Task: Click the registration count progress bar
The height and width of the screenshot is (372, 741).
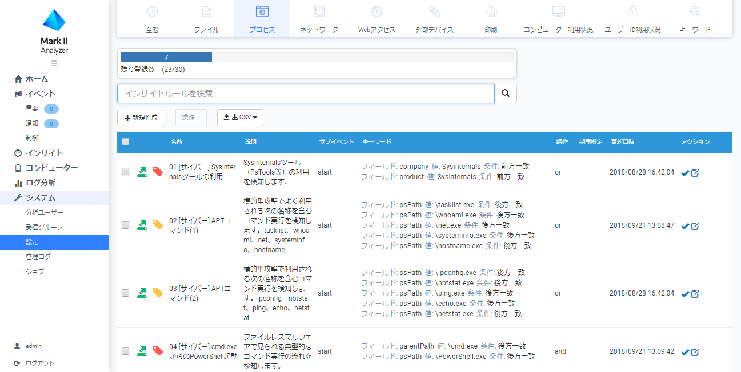Action: click(x=317, y=57)
